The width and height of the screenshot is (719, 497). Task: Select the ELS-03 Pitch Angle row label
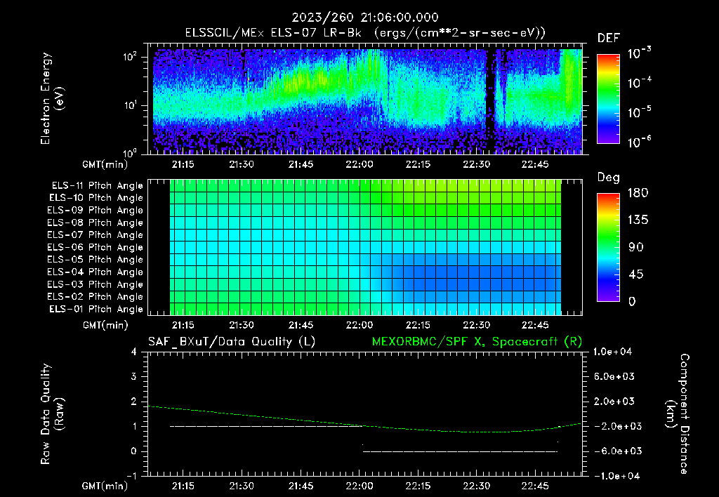[95, 284]
